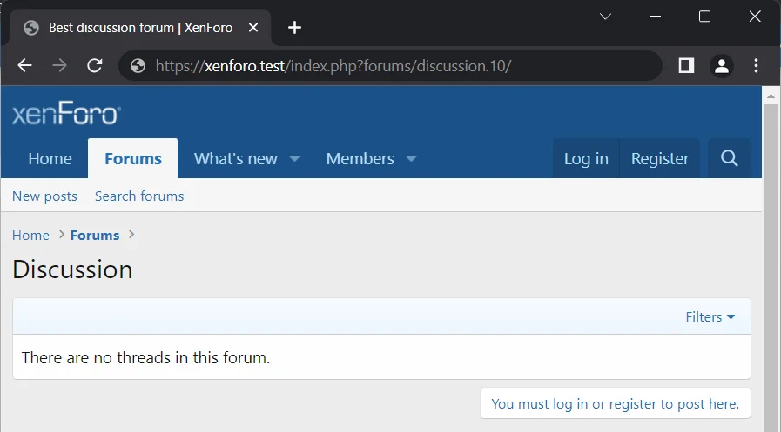Open the forum search magnifier icon
The height and width of the screenshot is (432, 781).
click(729, 158)
